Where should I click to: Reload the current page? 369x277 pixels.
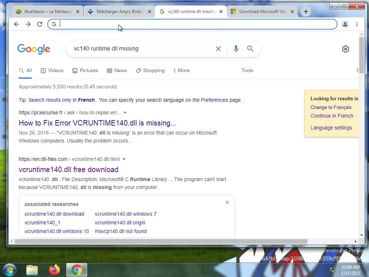pyautogui.click(x=40, y=24)
